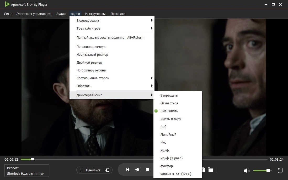
Task: Select Фильм NTSC (IVTC) mode
Action: point(178,174)
